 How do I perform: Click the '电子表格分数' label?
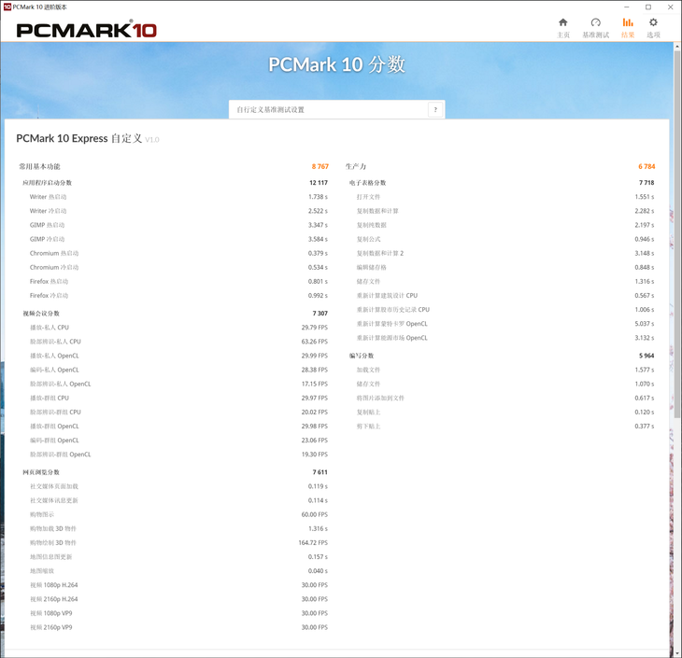pos(367,183)
